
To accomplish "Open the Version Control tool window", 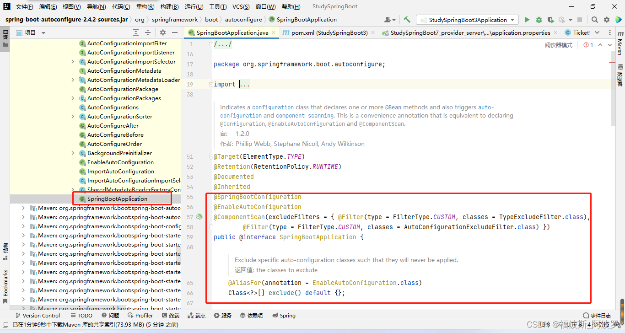I will pyautogui.click(x=37, y=316).
